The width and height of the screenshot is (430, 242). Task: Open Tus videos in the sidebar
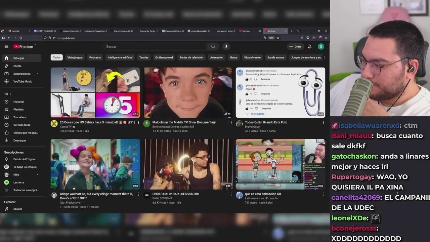pos(21,117)
